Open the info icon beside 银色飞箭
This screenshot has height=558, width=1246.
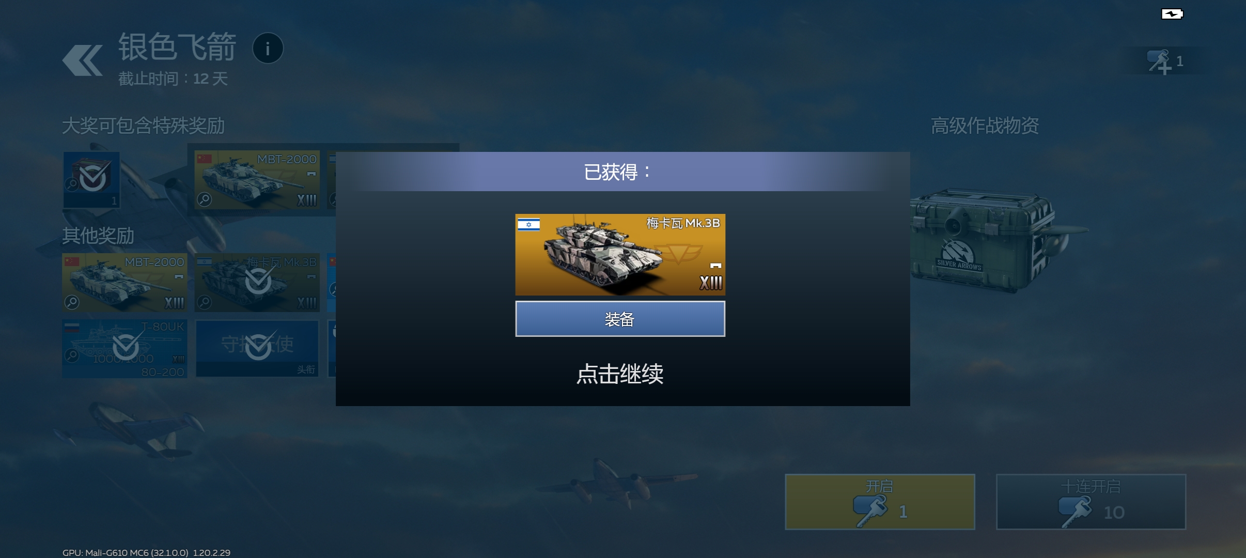point(268,49)
